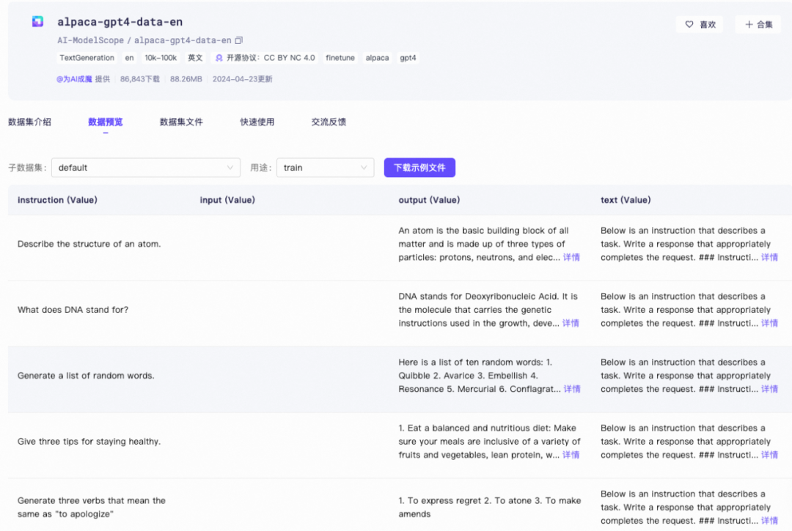The height and width of the screenshot is (531, 792).
Task: Open 详情 in text column of random words row
Action: [x=770, y=390]
